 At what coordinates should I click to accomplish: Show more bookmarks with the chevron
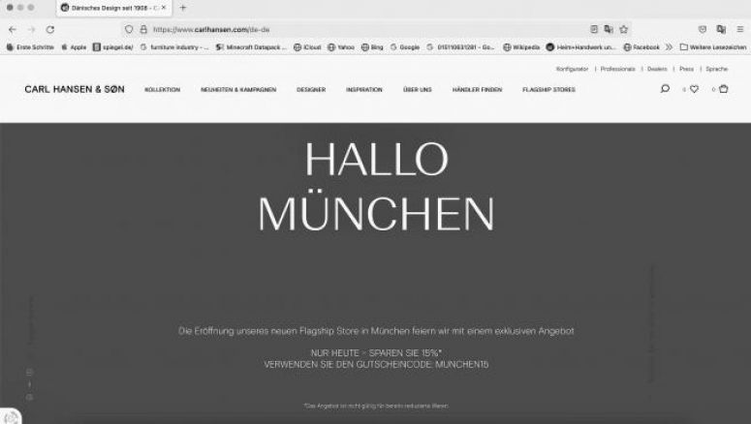(x=669, y=46)
